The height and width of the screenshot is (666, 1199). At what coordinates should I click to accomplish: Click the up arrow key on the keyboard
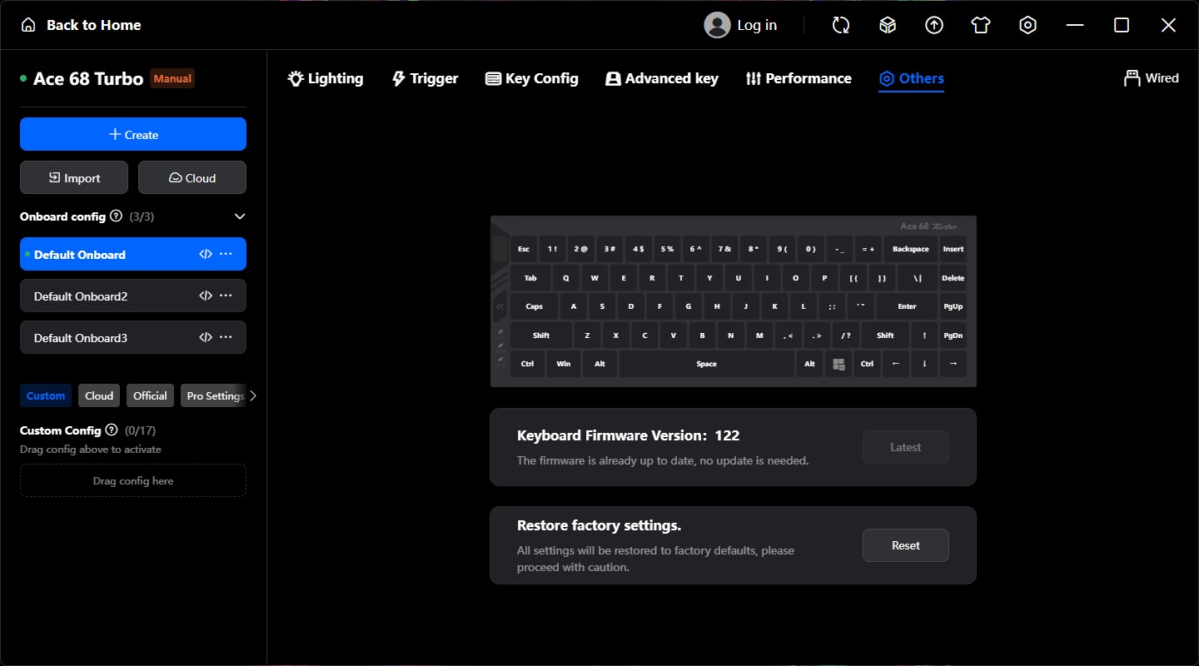coord(924,335)
